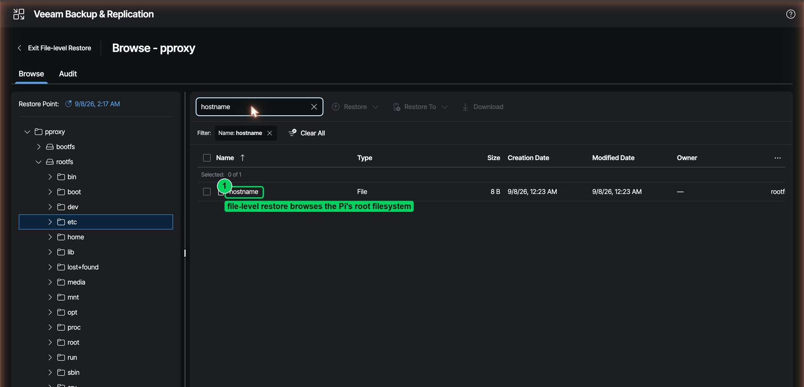This screenshot has height=387, width=804.
Task: Expand the proc folder chevron
Action: tap(50, 328)
